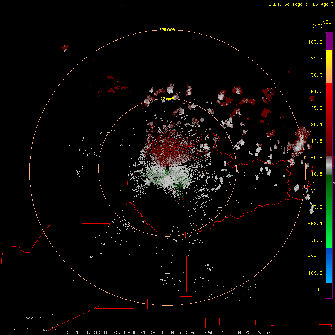Click the KAPD station identifier in caption

tap(212, 332)
